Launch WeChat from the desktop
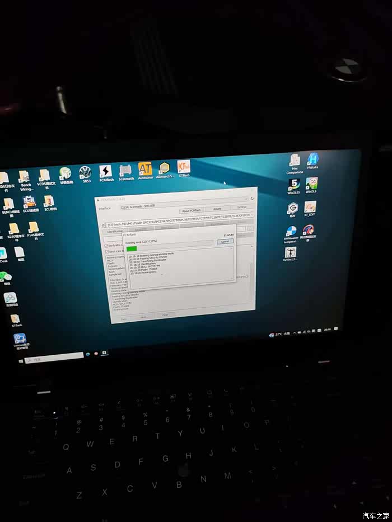This screenshot has width=392, height=522. tap(6, 278)
